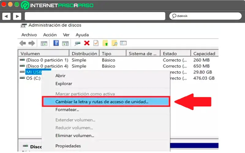
Task: Click the 260 MB capacity cell
Action: [202, 60]
